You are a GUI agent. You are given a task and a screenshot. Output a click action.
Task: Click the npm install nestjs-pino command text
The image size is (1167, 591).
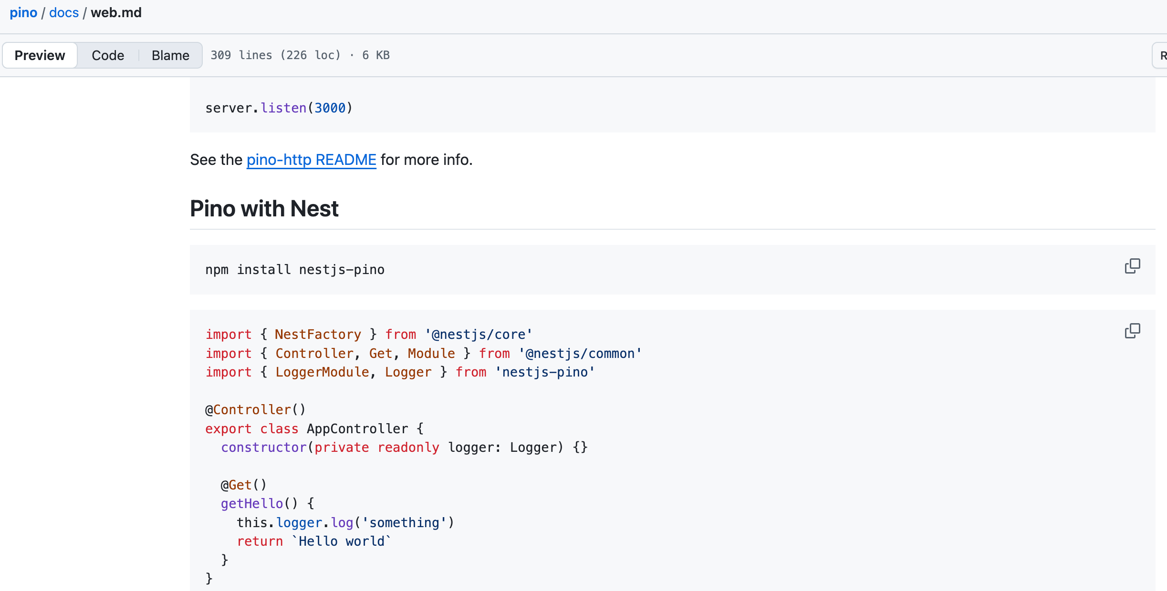tap(295, 270)
